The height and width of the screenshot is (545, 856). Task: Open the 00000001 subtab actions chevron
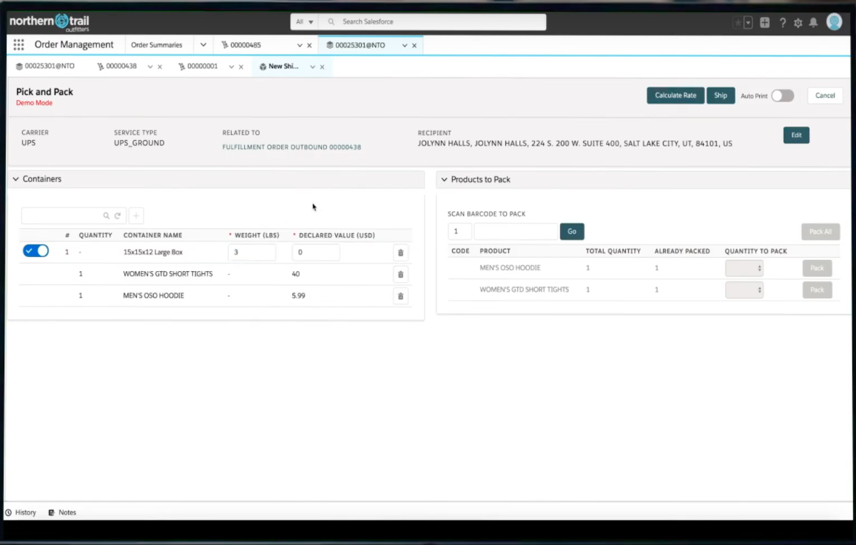point(232,67)
